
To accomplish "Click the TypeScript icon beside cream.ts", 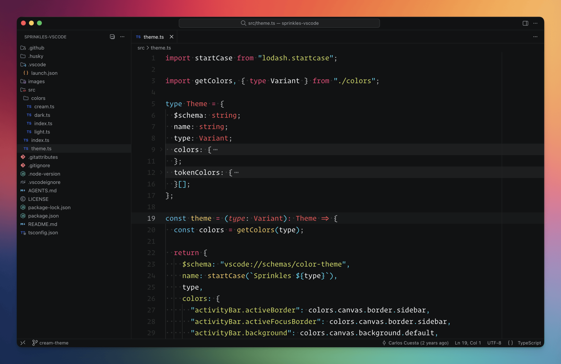I will [29, 107].
